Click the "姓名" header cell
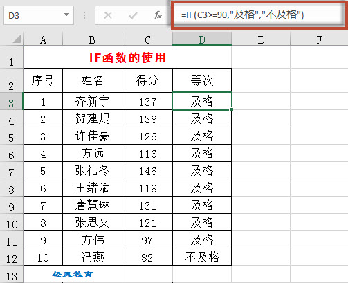This screenshot has width=348, height=283. point(92,80)
